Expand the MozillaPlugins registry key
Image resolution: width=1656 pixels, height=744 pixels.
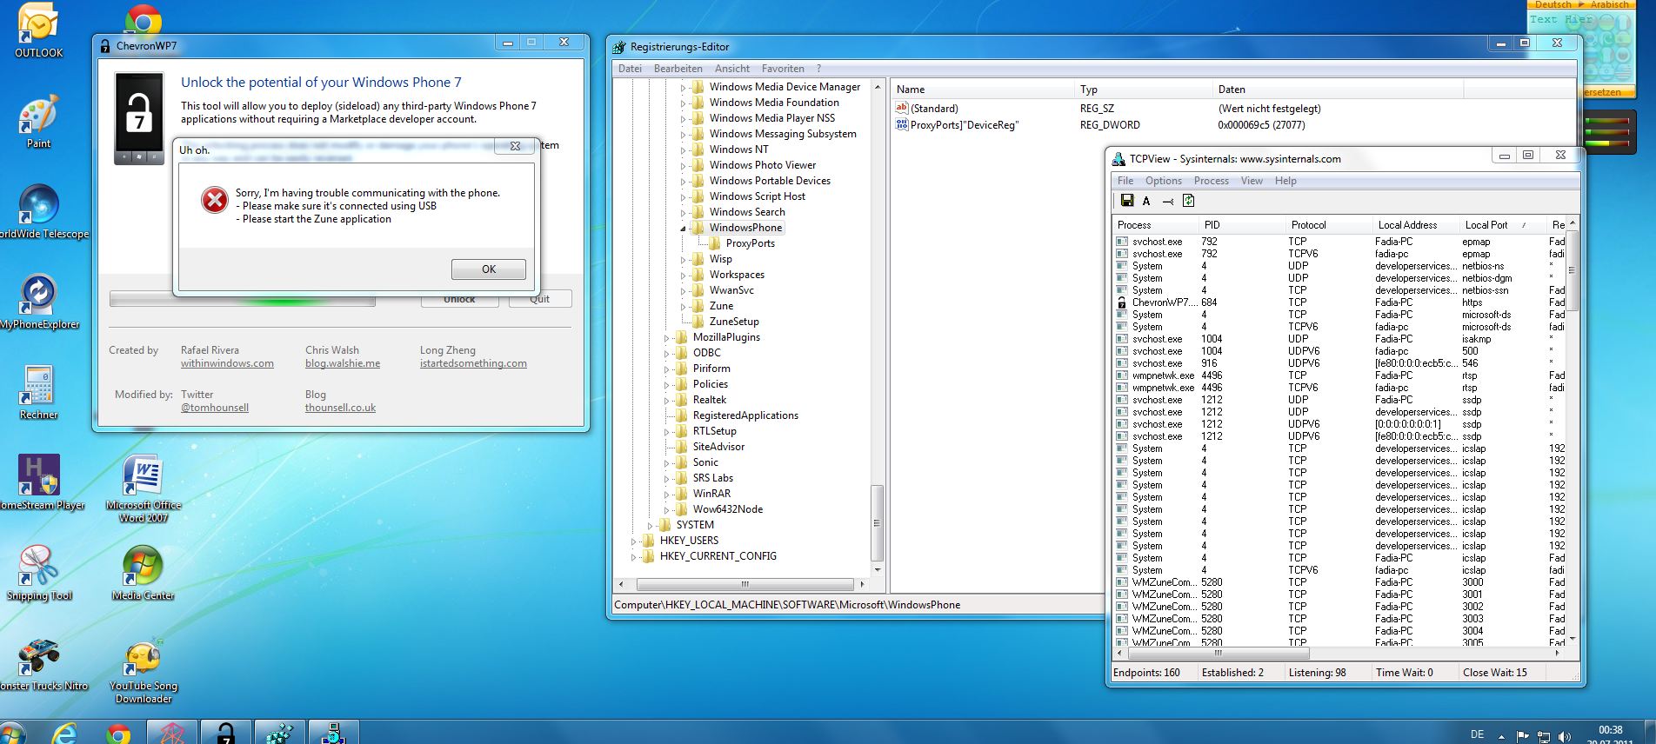667,337
